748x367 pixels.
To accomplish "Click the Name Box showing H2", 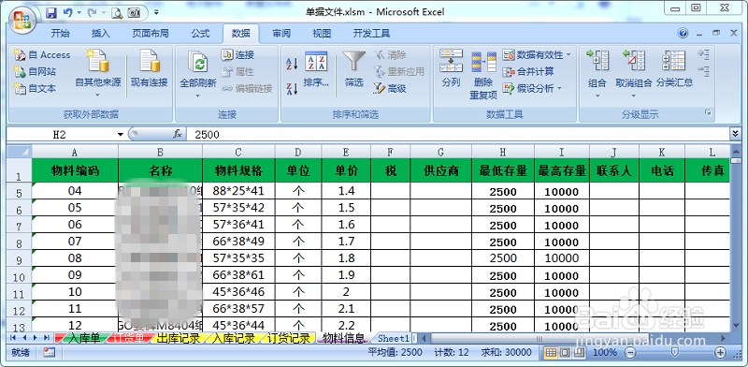I will (61, 135).
